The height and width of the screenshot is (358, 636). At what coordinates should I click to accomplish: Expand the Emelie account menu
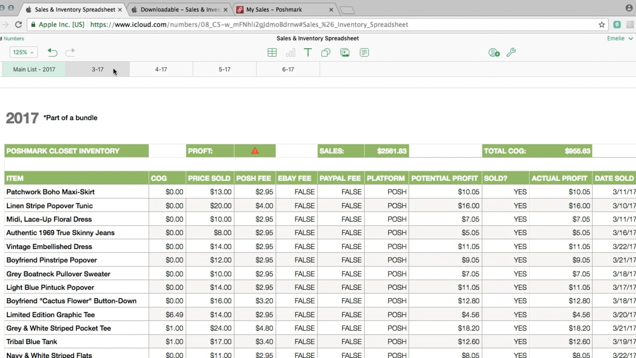point(620,38)
